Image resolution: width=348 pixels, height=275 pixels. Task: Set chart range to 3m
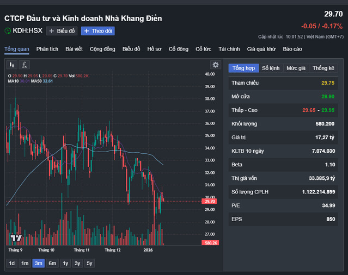pos(39,263)
